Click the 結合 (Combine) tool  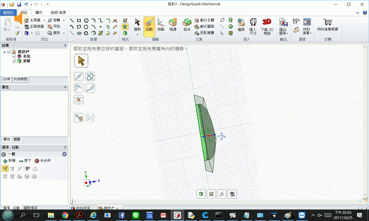pos(187,25)
